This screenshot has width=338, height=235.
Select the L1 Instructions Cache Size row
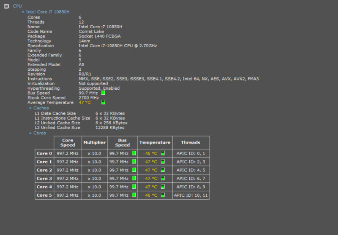(x=80, y=118)
